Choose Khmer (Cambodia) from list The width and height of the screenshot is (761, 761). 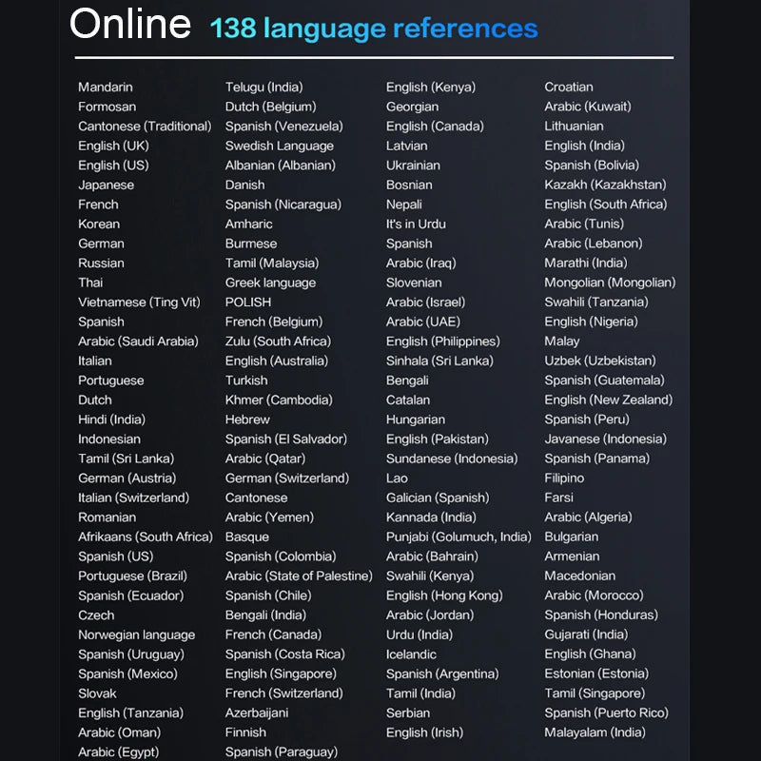(x=279, y=400)
